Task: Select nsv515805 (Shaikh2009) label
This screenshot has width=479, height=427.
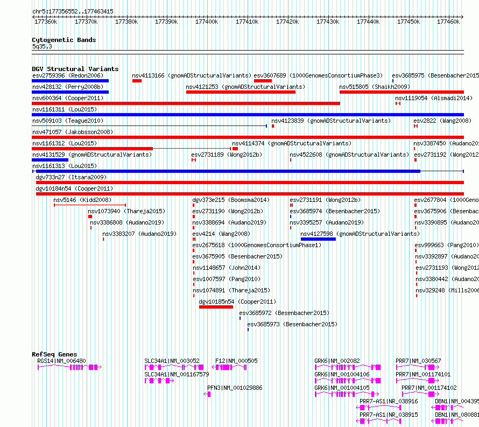Action: [x=375, y=87]
